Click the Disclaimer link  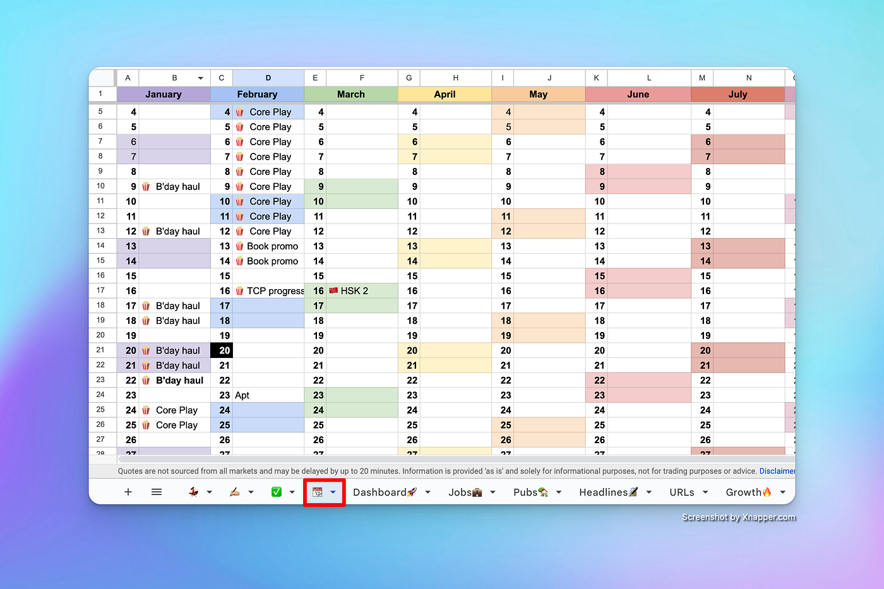[x=777, y=471]
